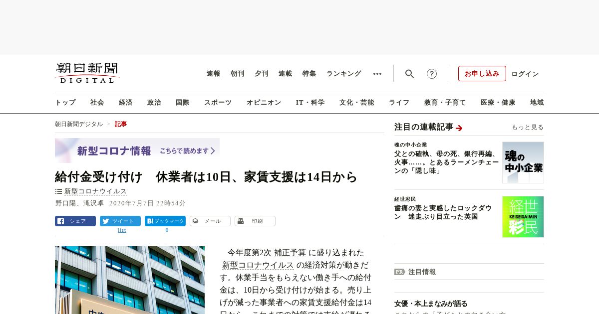Go to IT・科学 section tab
Viewport: 599px width, 314px height.
coord(310,103)
